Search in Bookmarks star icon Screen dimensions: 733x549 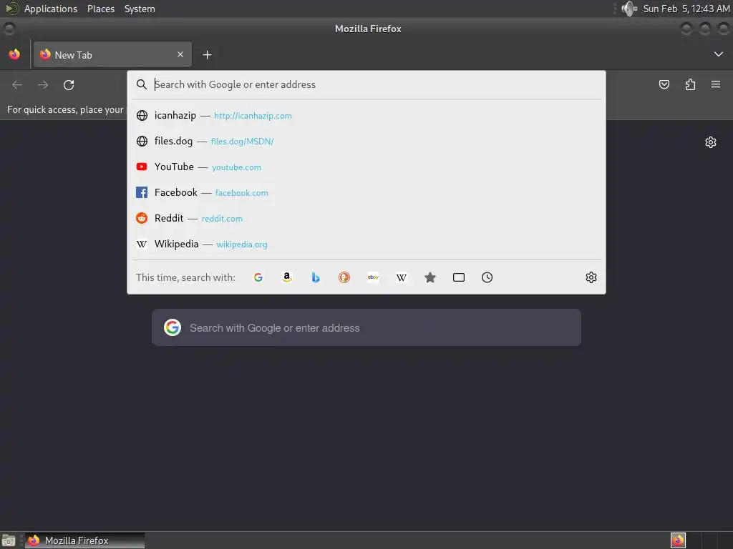(x=430, y=277)
